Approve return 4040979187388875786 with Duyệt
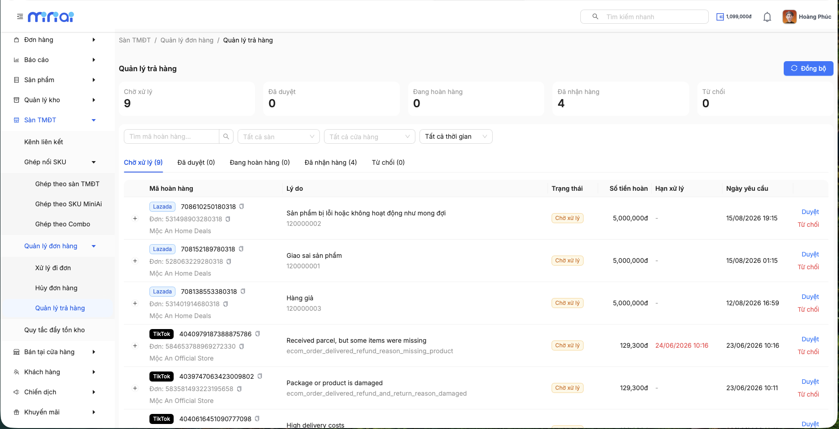Image resolution: width=839 pixels, height=429 pixels. (x=810, y=339)
